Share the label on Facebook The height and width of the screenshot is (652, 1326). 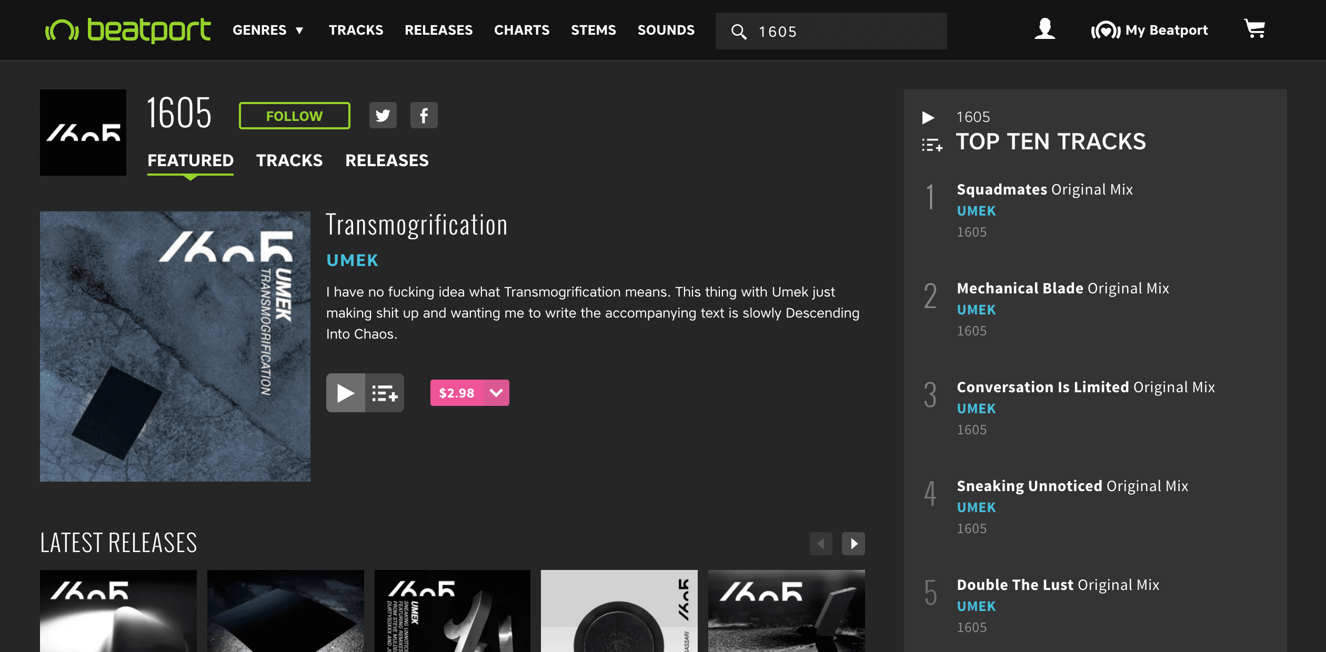coord(424,115)
